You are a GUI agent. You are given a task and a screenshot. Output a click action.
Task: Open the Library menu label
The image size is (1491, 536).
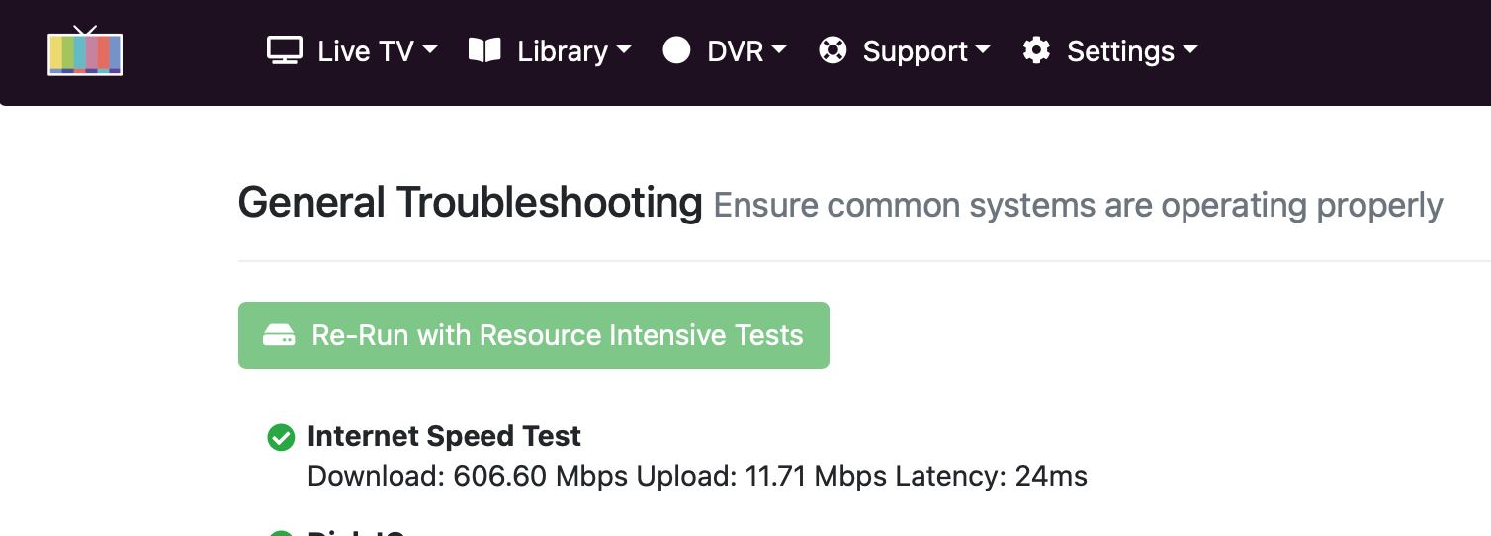[x=563, y=51]
